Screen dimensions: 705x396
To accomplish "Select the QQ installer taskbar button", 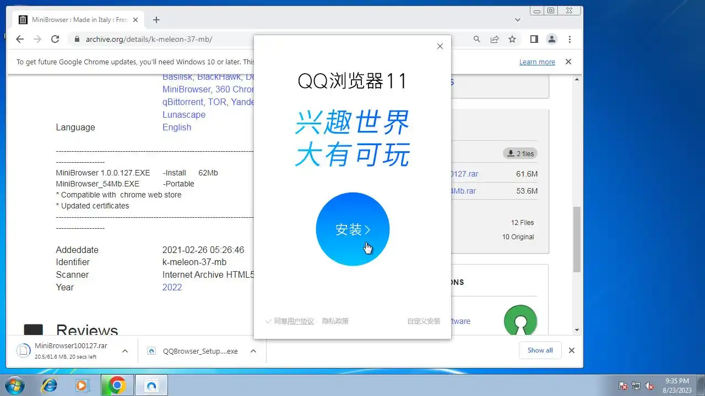I will click(x=150, y=385).
